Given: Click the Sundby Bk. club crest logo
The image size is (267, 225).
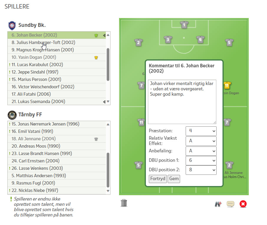Looking at the screenshot, I should (x=12, y=25).
